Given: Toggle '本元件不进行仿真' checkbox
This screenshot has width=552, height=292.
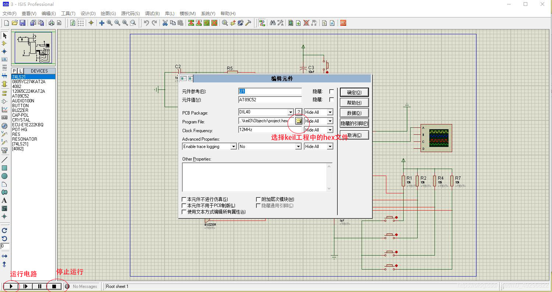Looking at the screenshot, I should [x=184, y=199].
